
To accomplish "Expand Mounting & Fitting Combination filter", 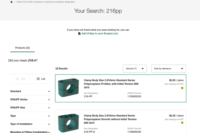I will [x=30, y=132].
